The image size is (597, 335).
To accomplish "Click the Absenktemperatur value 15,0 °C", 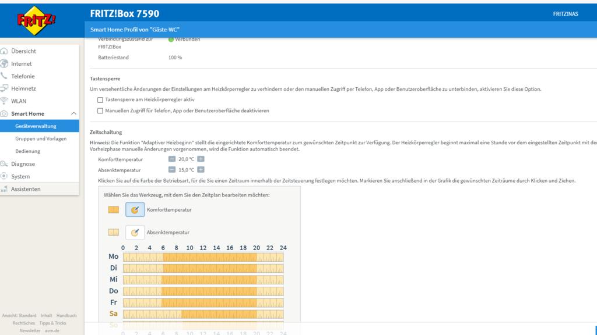I will point(186,170).
